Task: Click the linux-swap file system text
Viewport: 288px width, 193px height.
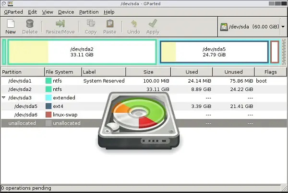Action: tap(65, 115)
